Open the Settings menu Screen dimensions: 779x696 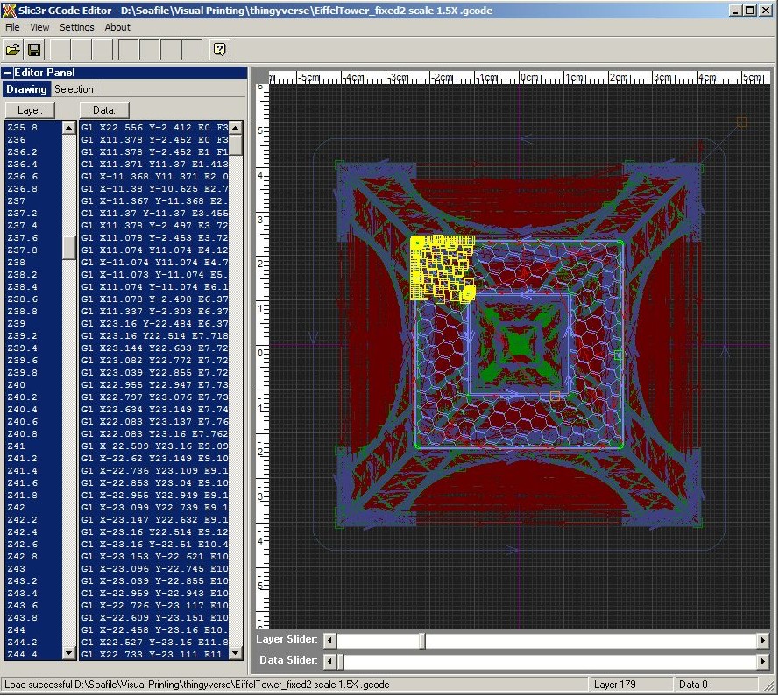(x=76, y=27)
